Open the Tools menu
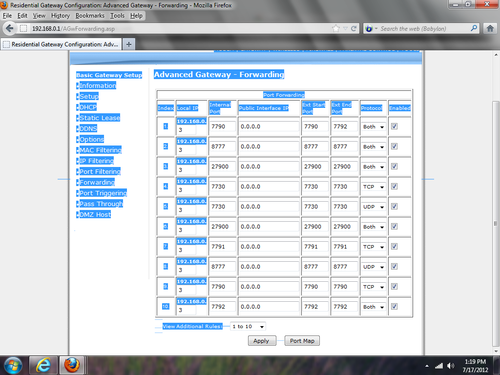 [117, 16]
